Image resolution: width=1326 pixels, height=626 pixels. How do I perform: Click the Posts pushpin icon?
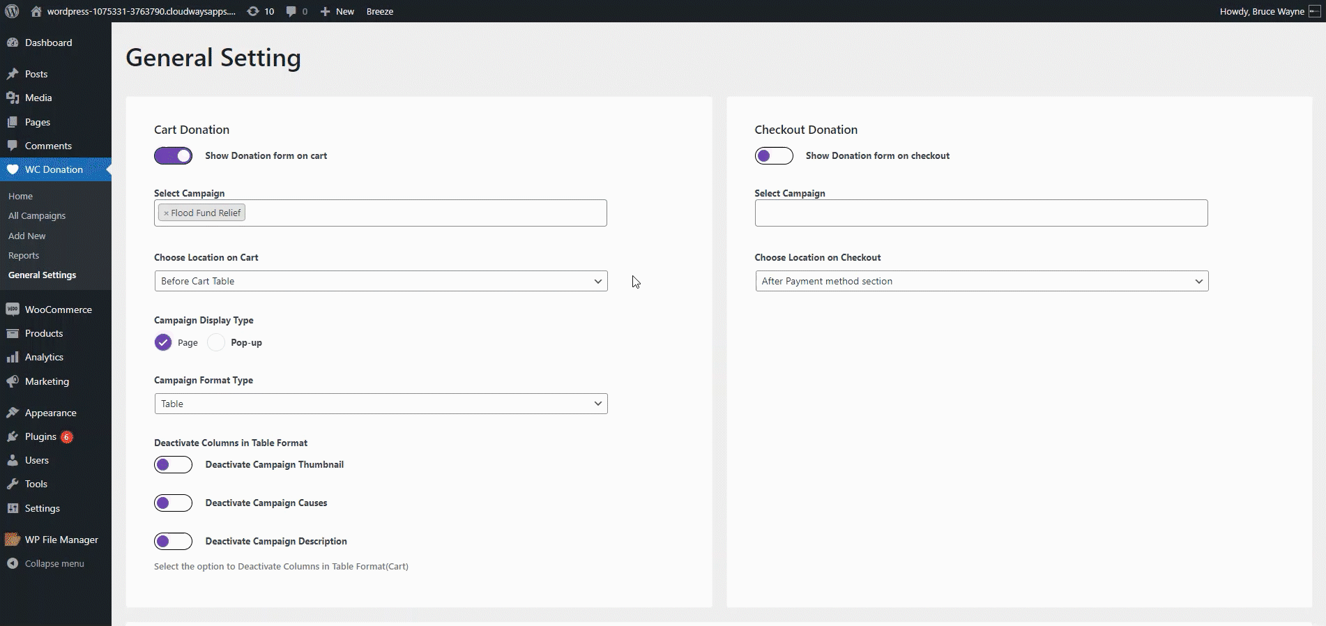click(13, 74)
